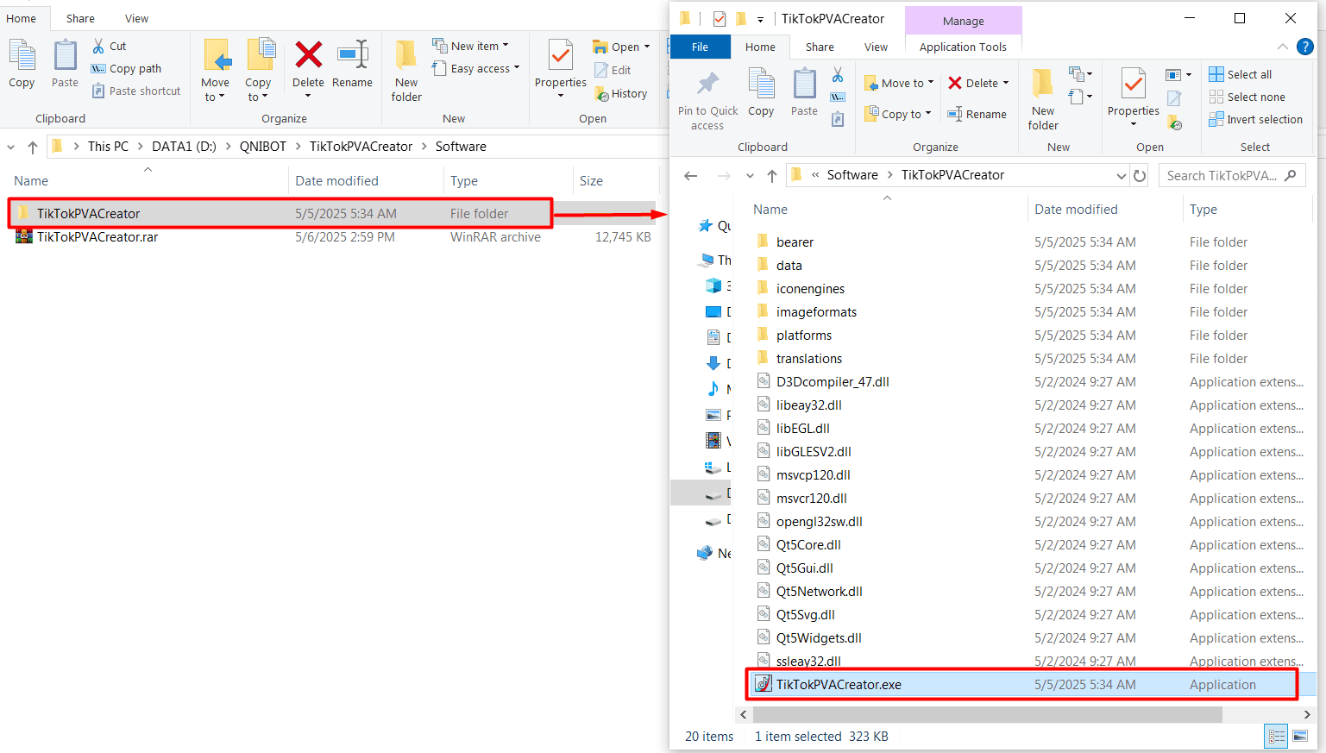The image size is (1326, 753).
Task: Switch to details view using the status bar toggle
Action: point(1276,737)
